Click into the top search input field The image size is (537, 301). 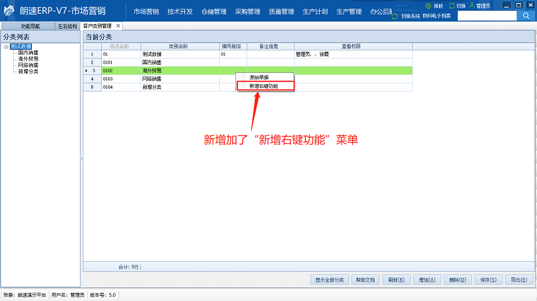[x=486, y=16]
